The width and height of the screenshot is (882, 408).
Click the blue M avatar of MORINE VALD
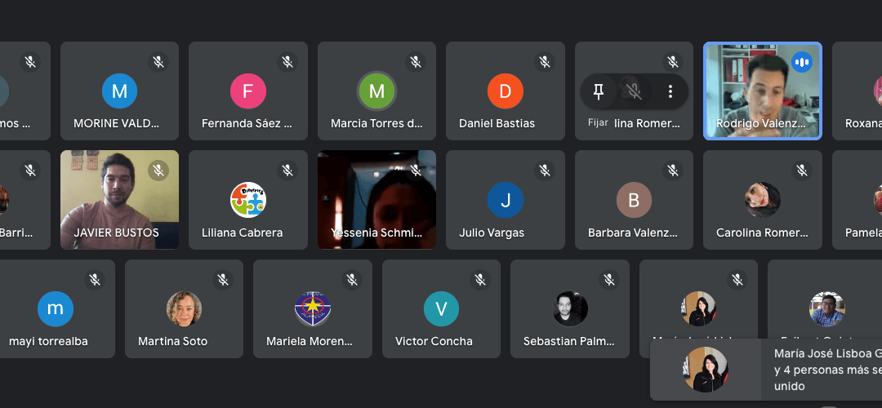tap(119, 91)
